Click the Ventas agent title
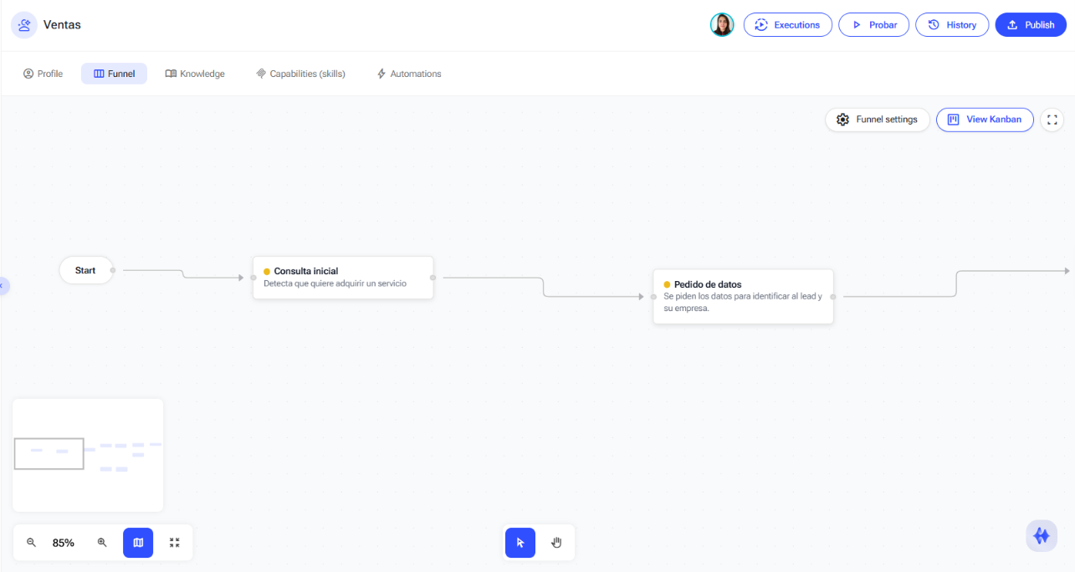Viewport: 1075px width, 572px height. coord(62,25)
